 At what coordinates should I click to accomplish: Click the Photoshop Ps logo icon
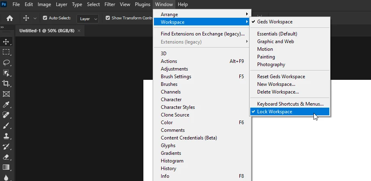pos(4,4)
